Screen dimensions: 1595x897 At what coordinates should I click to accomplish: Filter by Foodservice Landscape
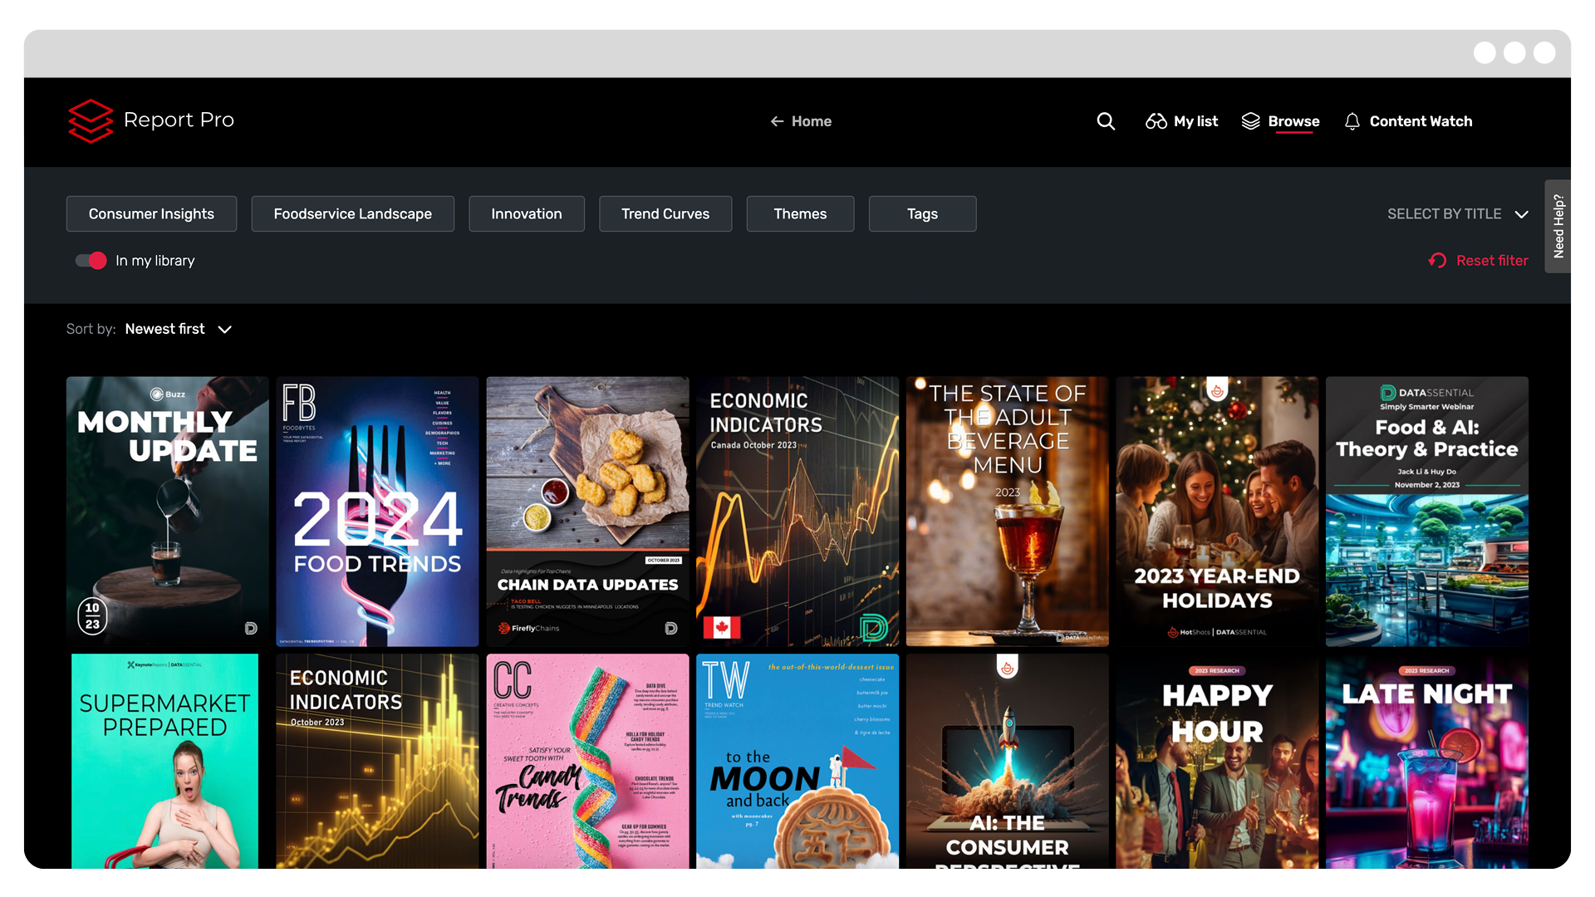point(352,214)
